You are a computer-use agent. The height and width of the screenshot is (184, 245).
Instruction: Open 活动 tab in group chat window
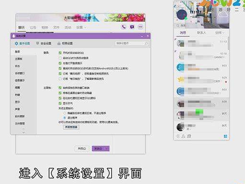coord(68,27)
